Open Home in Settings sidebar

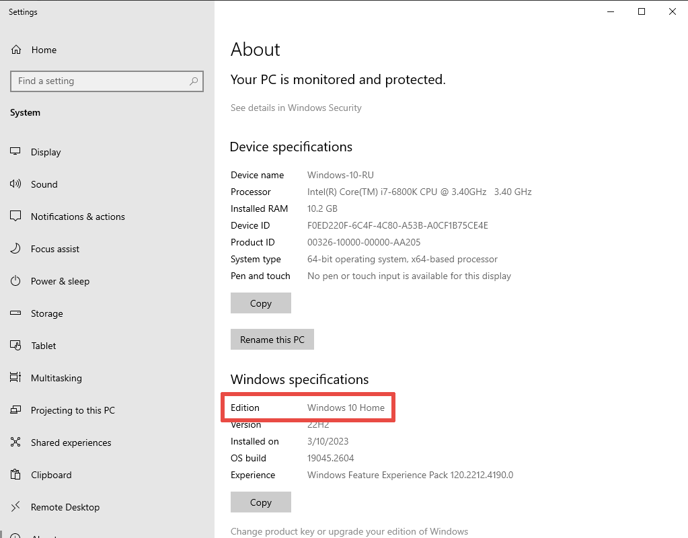(x=44, y=50)
